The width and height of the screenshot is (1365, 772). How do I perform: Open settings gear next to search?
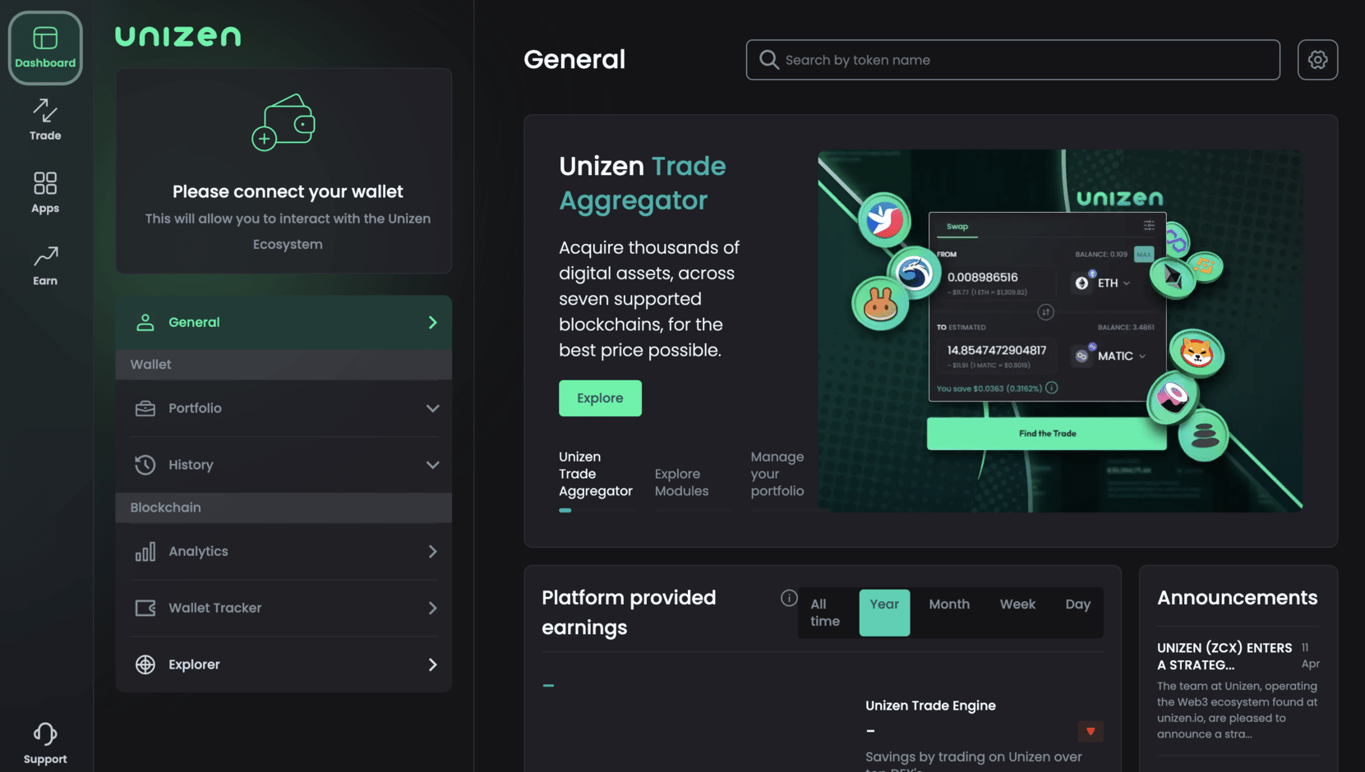coord(1317,60)
